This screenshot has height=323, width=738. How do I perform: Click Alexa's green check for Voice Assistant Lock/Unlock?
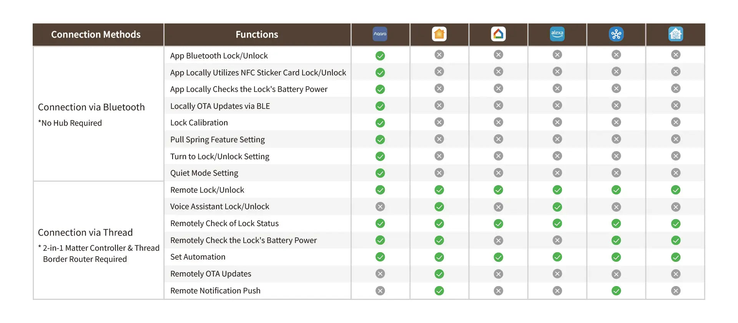[557, 207]
